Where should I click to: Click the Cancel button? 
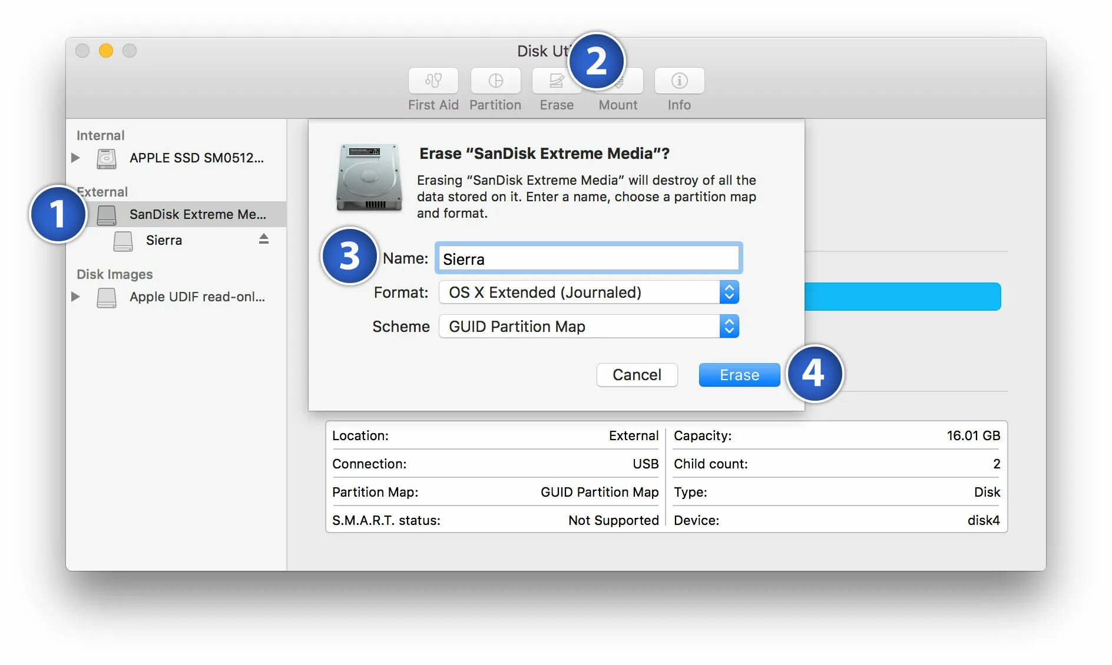[x=637, y=375]
